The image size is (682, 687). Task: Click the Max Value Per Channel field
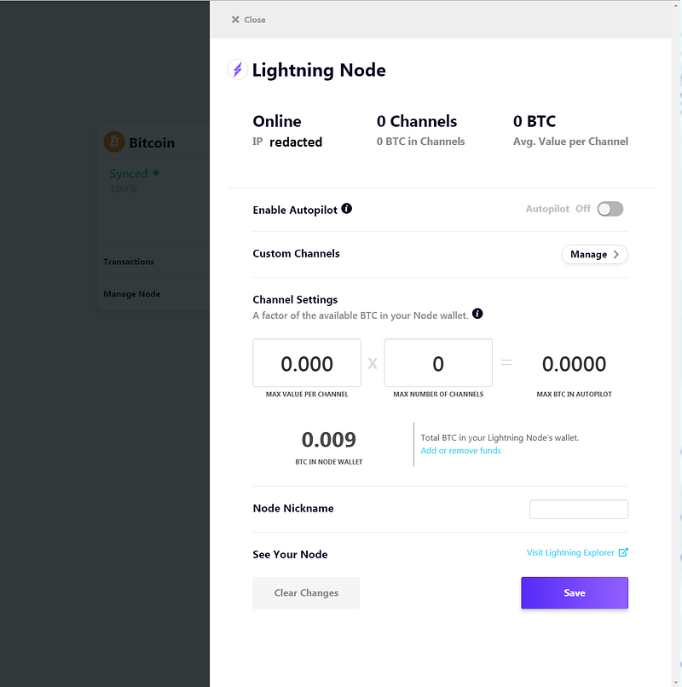(307, 363)
